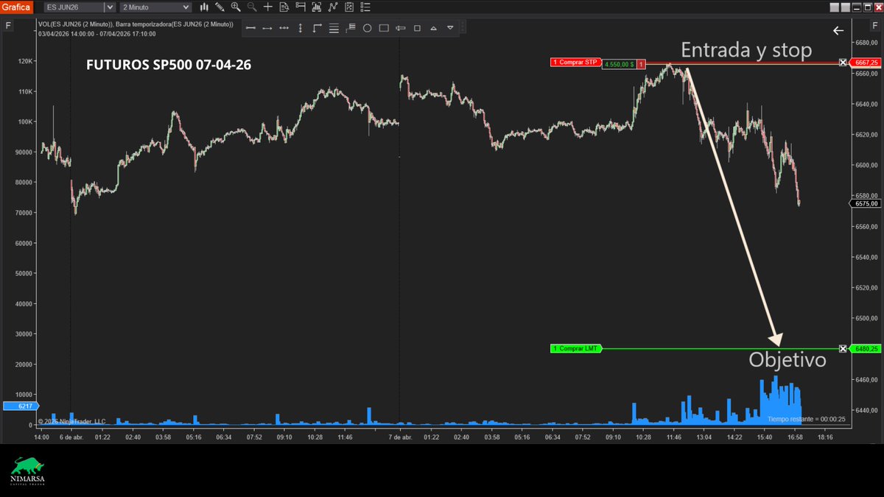Click the Grafica tab label
The image size is (884, 497).
point(15,7)
